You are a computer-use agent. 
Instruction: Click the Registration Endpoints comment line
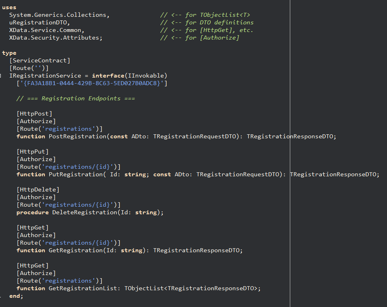click(x=76, y=98)
